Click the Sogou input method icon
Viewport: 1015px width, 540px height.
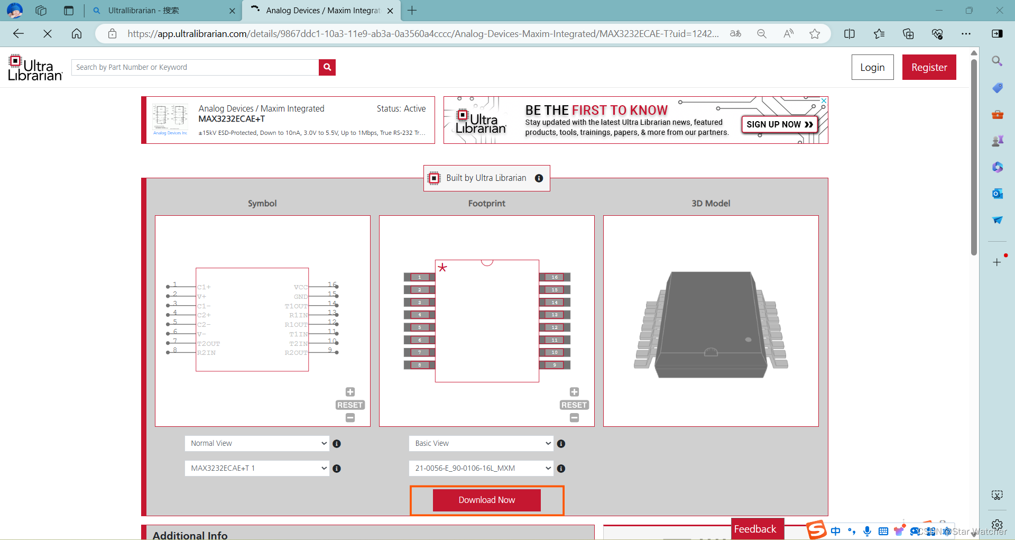[816, 529]
